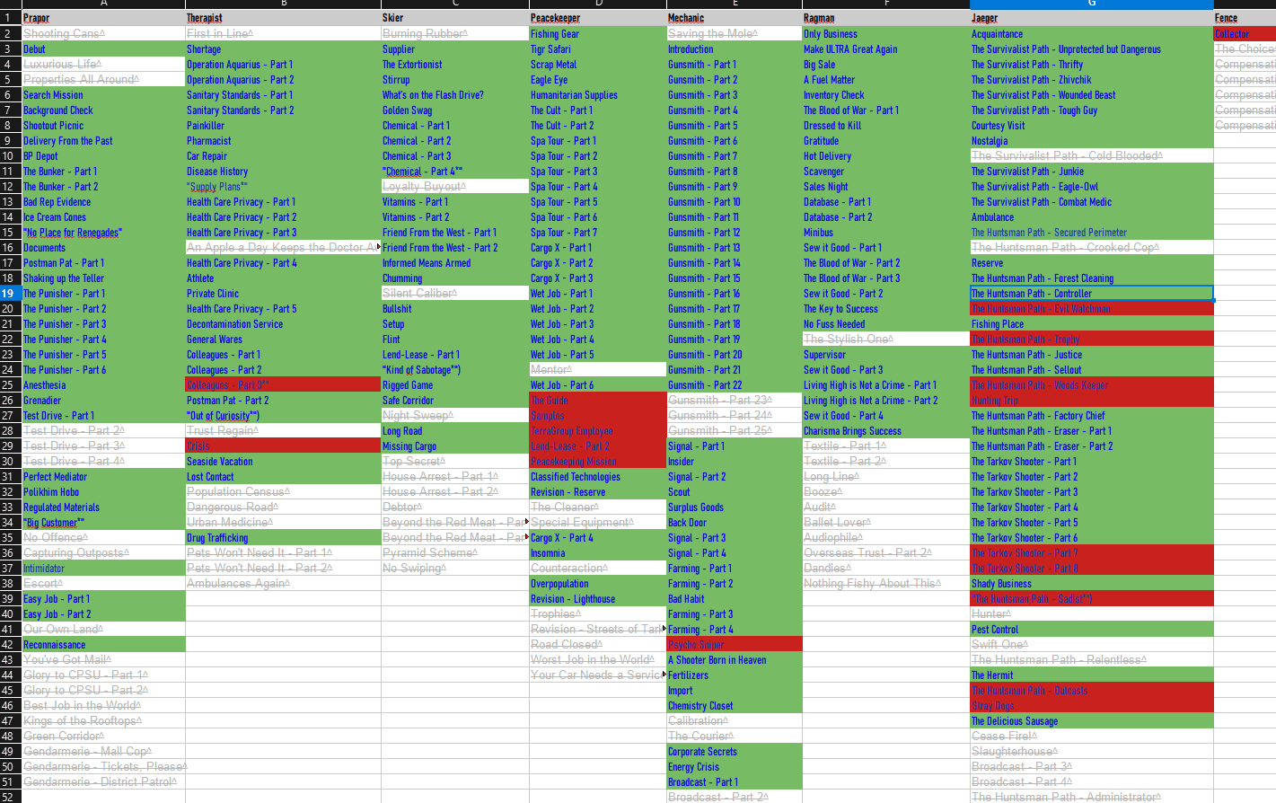Click the Search Mission cell
Viewport: 1276px width, 803px height.
pos(103,95)
